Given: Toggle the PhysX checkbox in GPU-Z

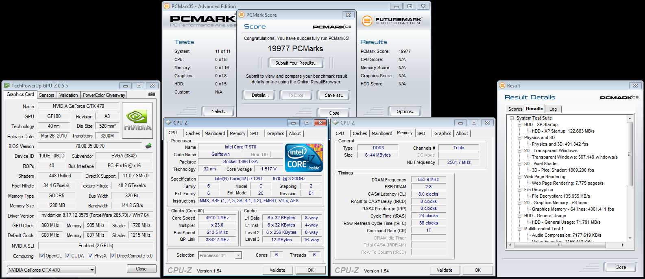Looking at the screenshot, I should coord(90,256).
